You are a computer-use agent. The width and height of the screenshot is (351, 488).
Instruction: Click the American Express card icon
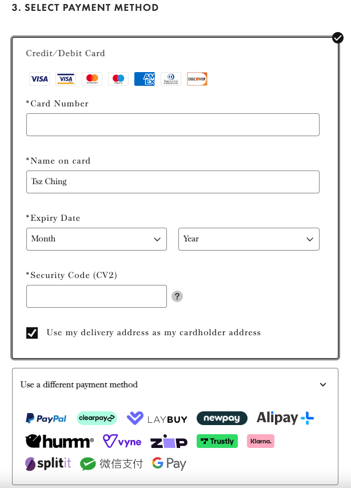coord(145,79)
